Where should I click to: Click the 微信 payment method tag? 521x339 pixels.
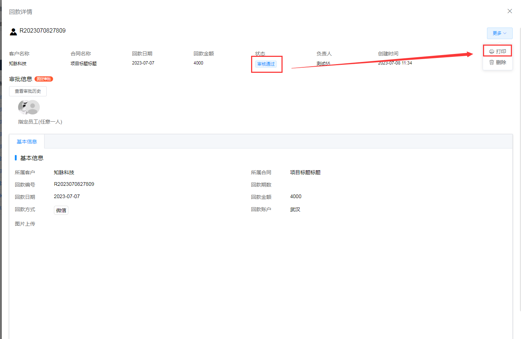(x=61, y=210)
